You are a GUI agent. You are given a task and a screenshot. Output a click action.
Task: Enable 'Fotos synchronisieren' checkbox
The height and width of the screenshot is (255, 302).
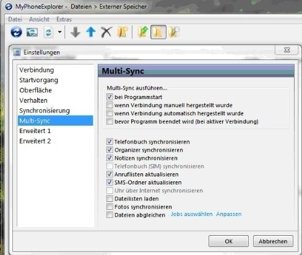point(110,207)
